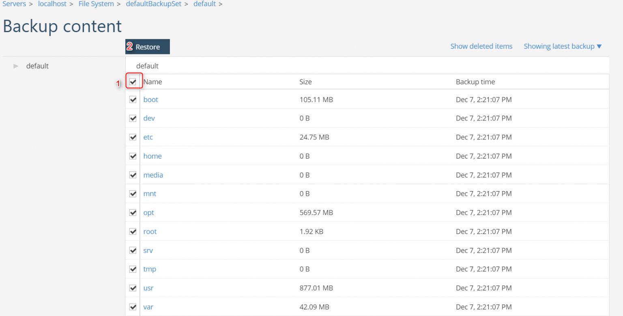
Task: Toggle the select-all checkbox in header
Action: 133,82
